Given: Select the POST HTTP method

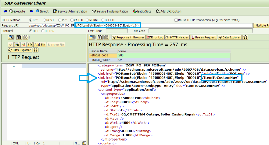Looking at the screenshot, I should click(x=44, y=20).
